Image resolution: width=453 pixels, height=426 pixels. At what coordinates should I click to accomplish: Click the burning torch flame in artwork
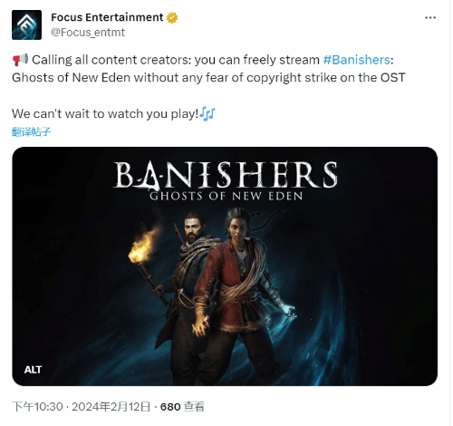144,246
